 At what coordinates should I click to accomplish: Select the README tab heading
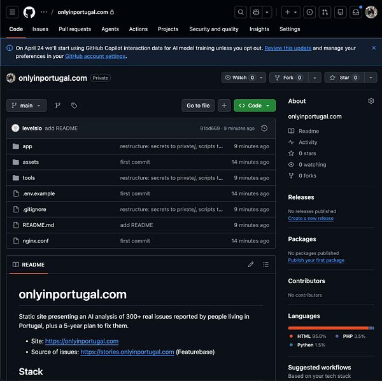pyautogui.click(x=29, y=265)
